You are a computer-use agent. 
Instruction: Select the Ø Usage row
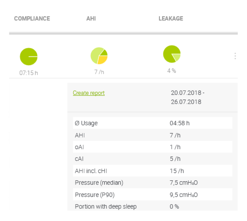[x=152, y=123]
